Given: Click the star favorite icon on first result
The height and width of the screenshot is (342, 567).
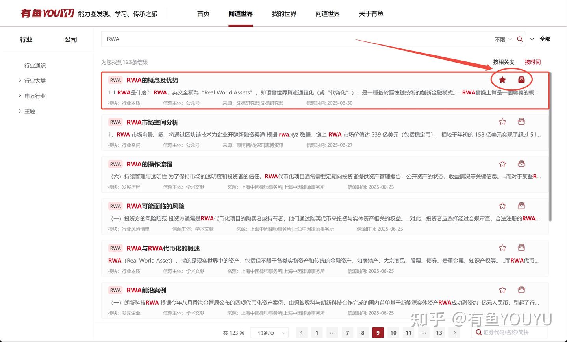Looking at the screenshot, I should click(x=502, y=79).
